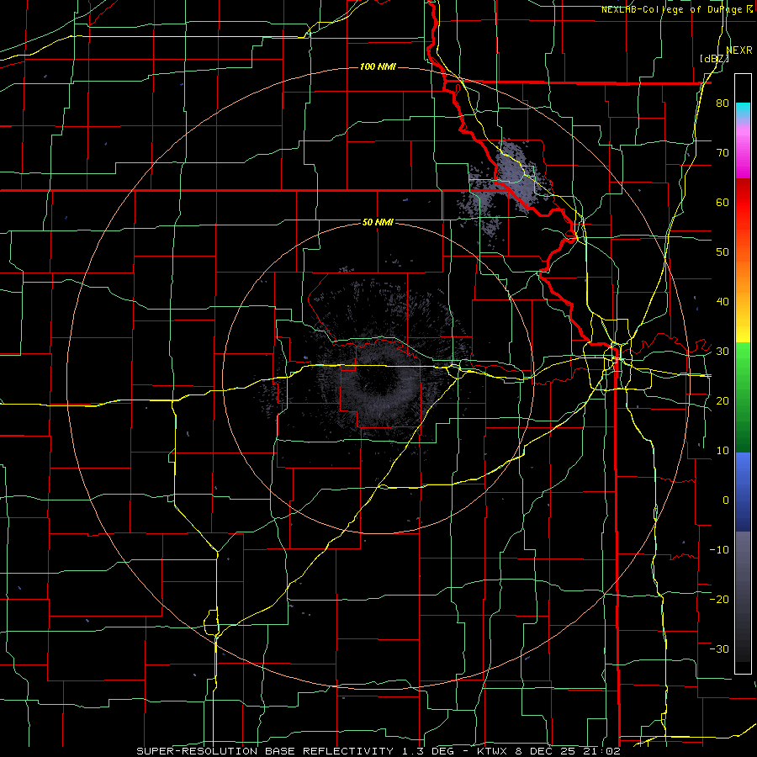Viewport: 757px width, 757px height.
Task: Click the 60 value on the dBZ scale
Action: (723, 202)
